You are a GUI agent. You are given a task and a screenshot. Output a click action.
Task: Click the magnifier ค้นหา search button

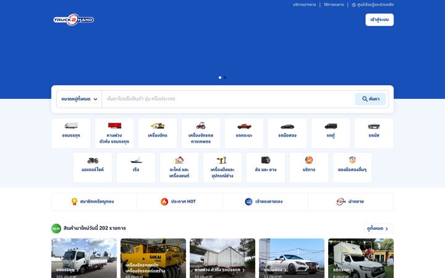370,99
